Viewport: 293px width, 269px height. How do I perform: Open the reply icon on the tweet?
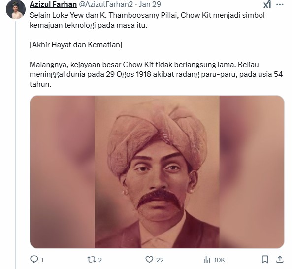coord(34,259)
